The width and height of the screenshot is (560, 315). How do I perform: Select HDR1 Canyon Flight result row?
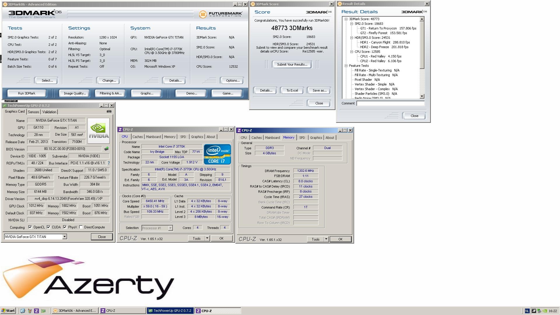point(385,42)
